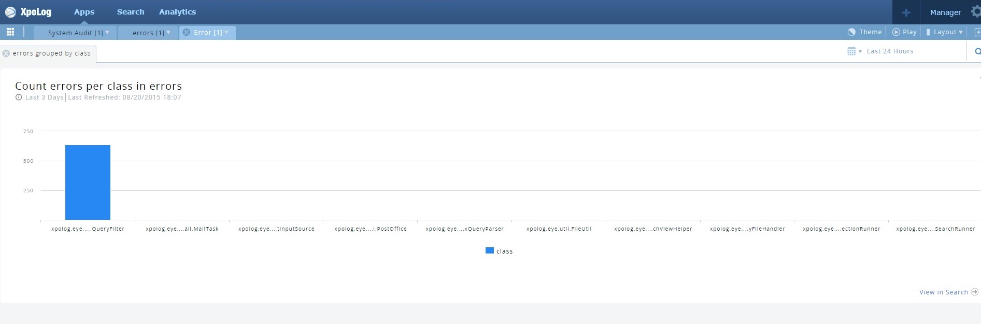Switch to errors [1] tab

coord(148,33)
